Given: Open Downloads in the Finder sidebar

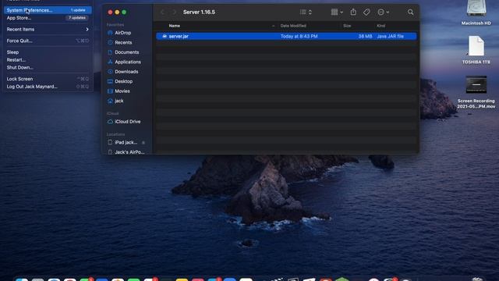Looking at the screenshot, I should 126,72.
